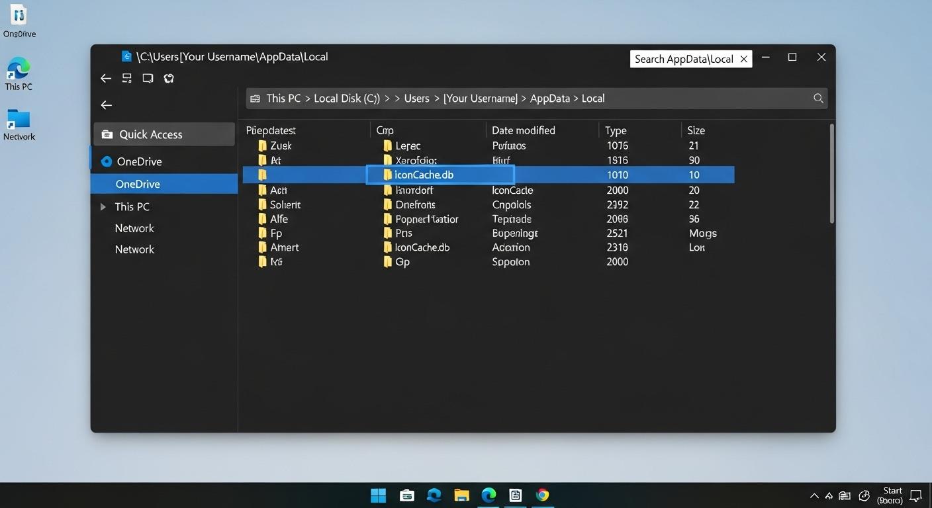Sort files by the Date modified column

tap(523, 130)
